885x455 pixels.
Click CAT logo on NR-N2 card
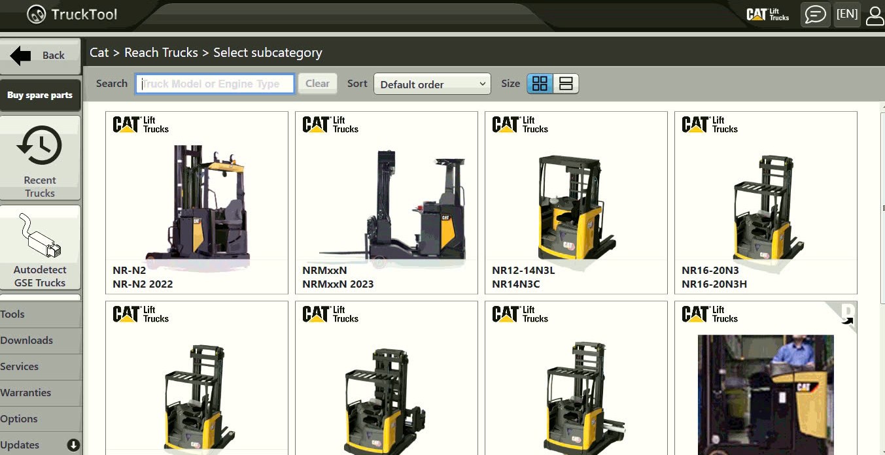click(x=141, y=124)
